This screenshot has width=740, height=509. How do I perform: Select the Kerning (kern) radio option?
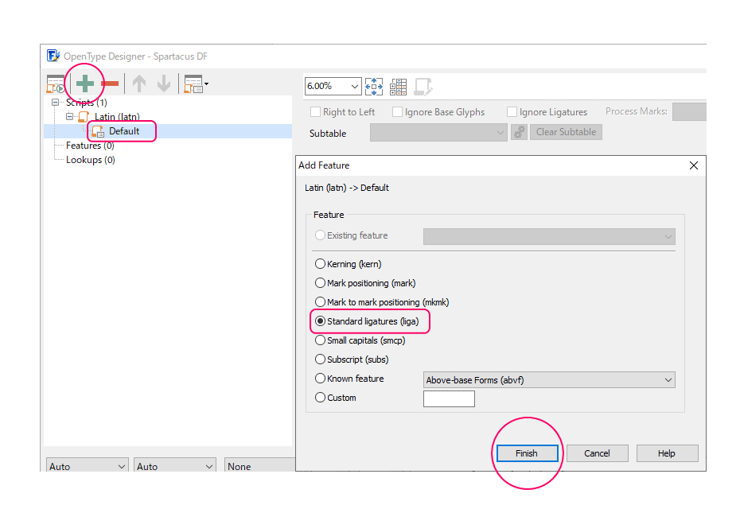tap(321, 264)
